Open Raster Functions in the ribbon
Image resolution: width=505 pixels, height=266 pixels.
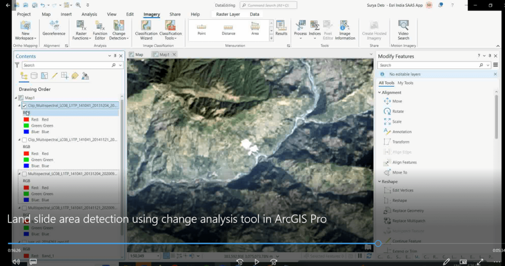(x=81, y=30)
